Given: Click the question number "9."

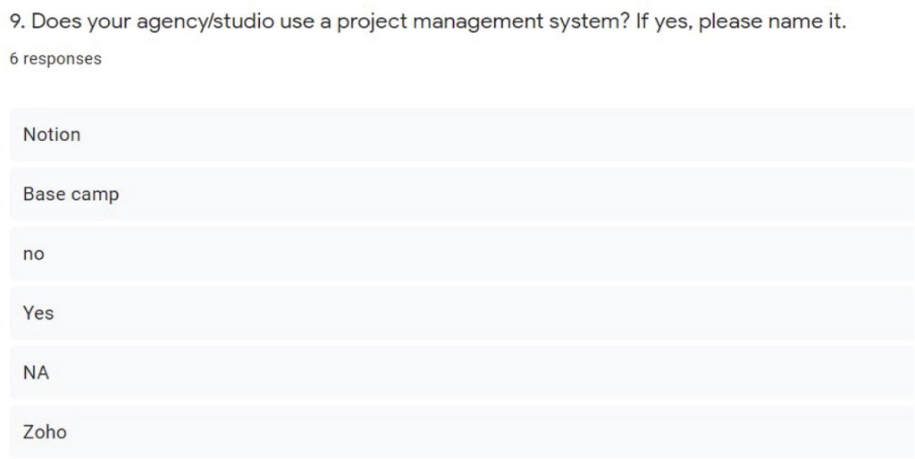Looking at the screenshot, I should (17, 21).
